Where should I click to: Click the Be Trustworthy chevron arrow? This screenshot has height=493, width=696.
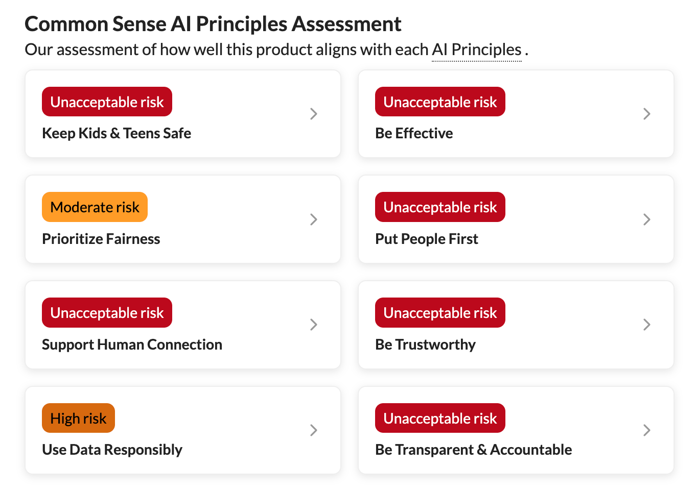pyautogui.click(x=647, y=325)
